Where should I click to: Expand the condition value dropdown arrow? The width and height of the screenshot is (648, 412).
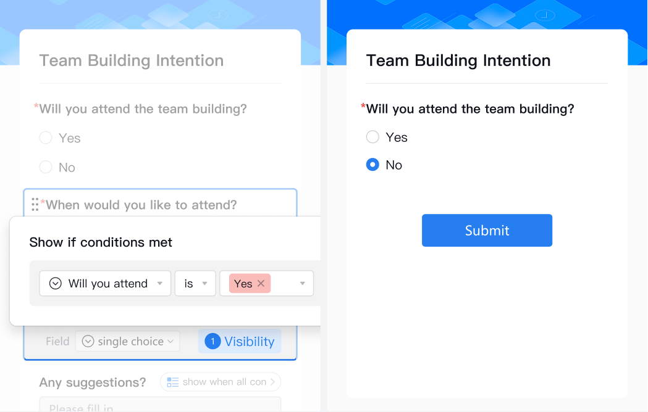pyautogui.click(x=303, y=284)
